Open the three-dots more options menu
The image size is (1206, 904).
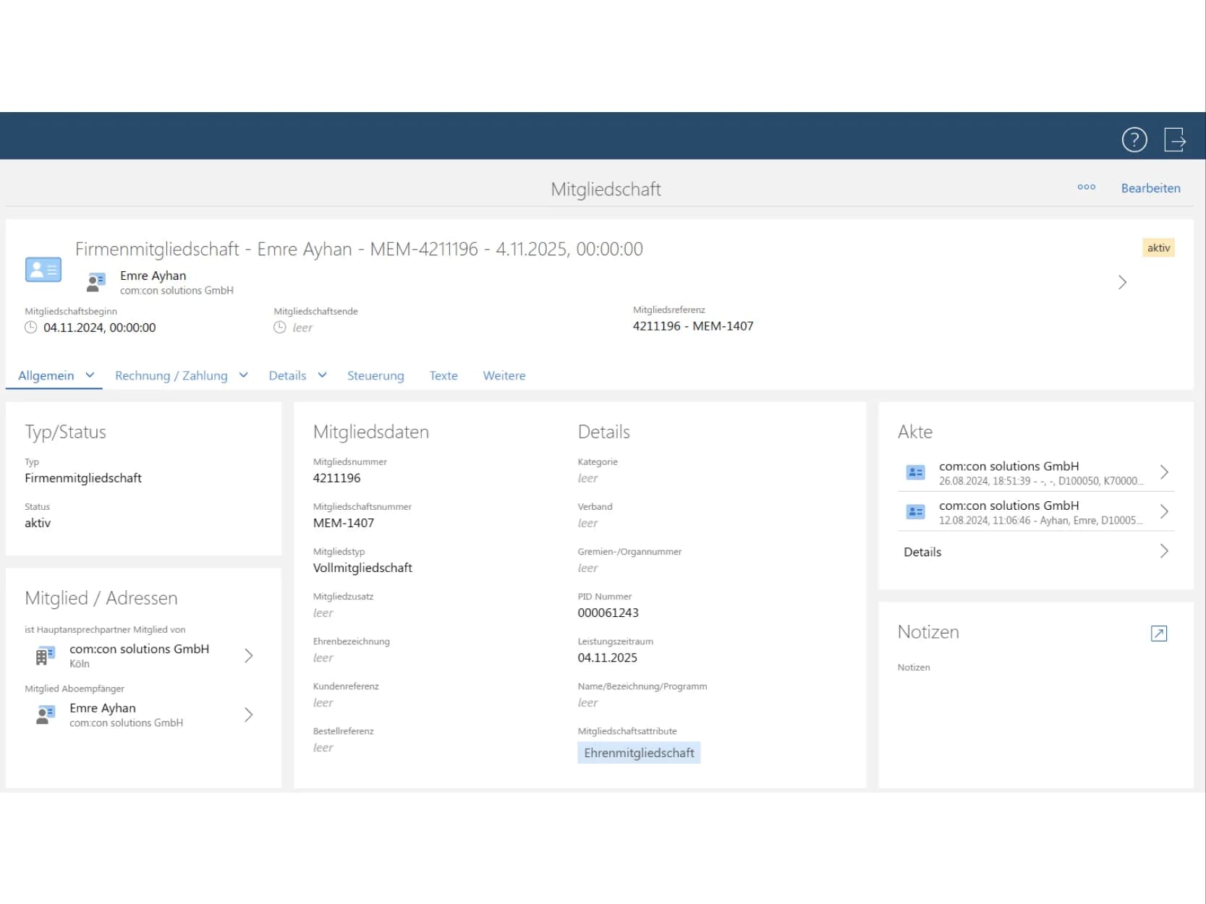[x=1086, y=187]
